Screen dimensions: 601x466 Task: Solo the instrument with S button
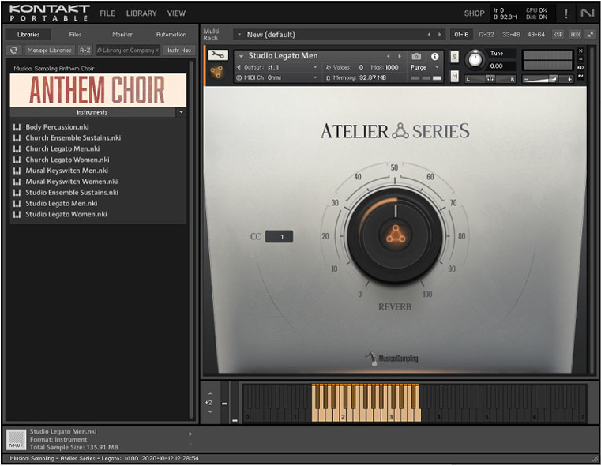click(x=454, y=57)
